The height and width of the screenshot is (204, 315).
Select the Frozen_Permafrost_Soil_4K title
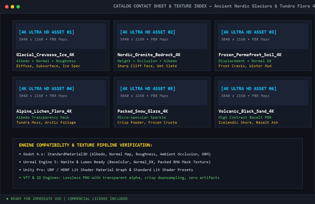coord(250,55)
